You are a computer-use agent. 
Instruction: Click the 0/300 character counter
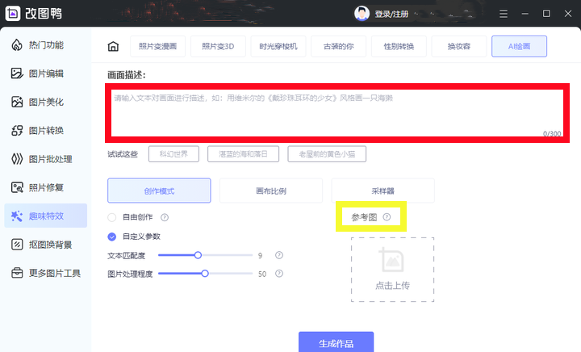click(552, 133)
